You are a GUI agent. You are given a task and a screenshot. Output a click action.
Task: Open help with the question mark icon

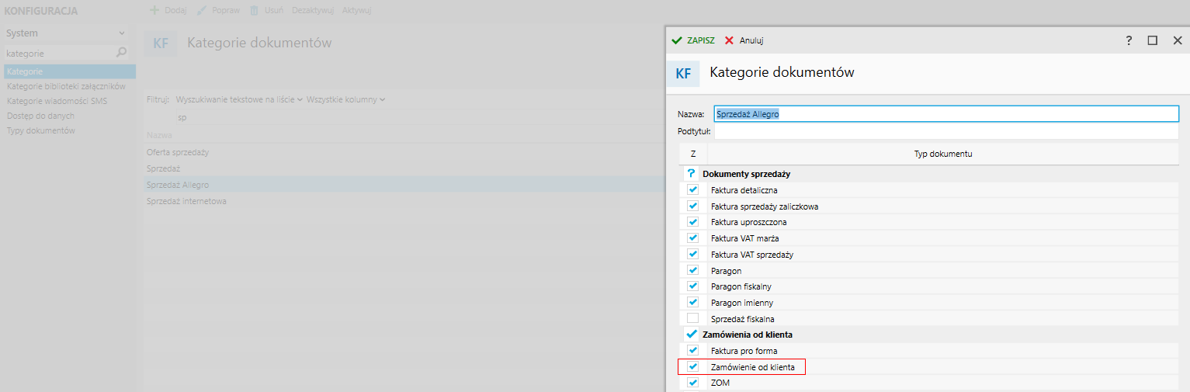click(1129, 40)
